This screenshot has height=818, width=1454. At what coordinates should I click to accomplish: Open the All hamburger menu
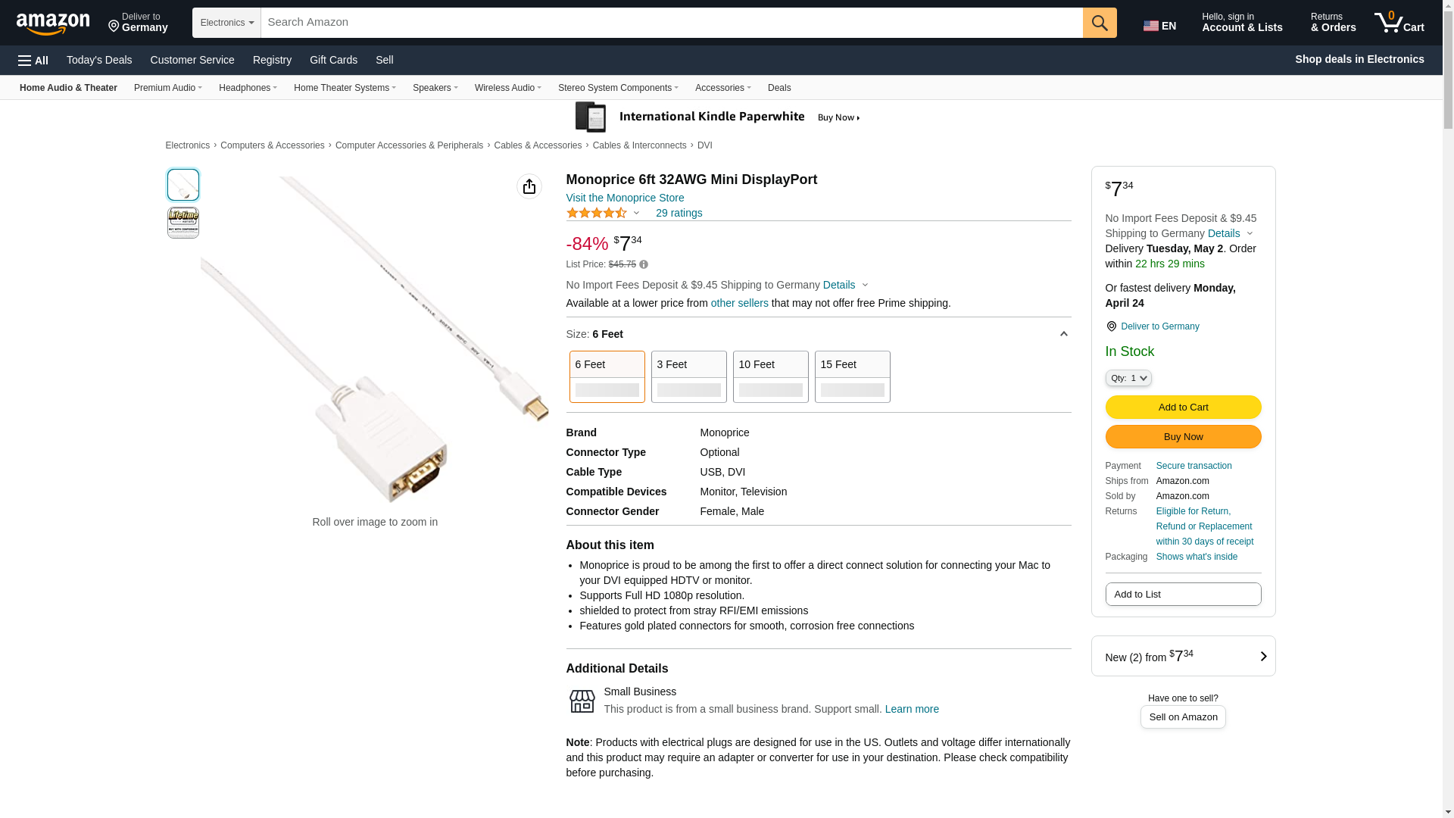pos(33,60)
